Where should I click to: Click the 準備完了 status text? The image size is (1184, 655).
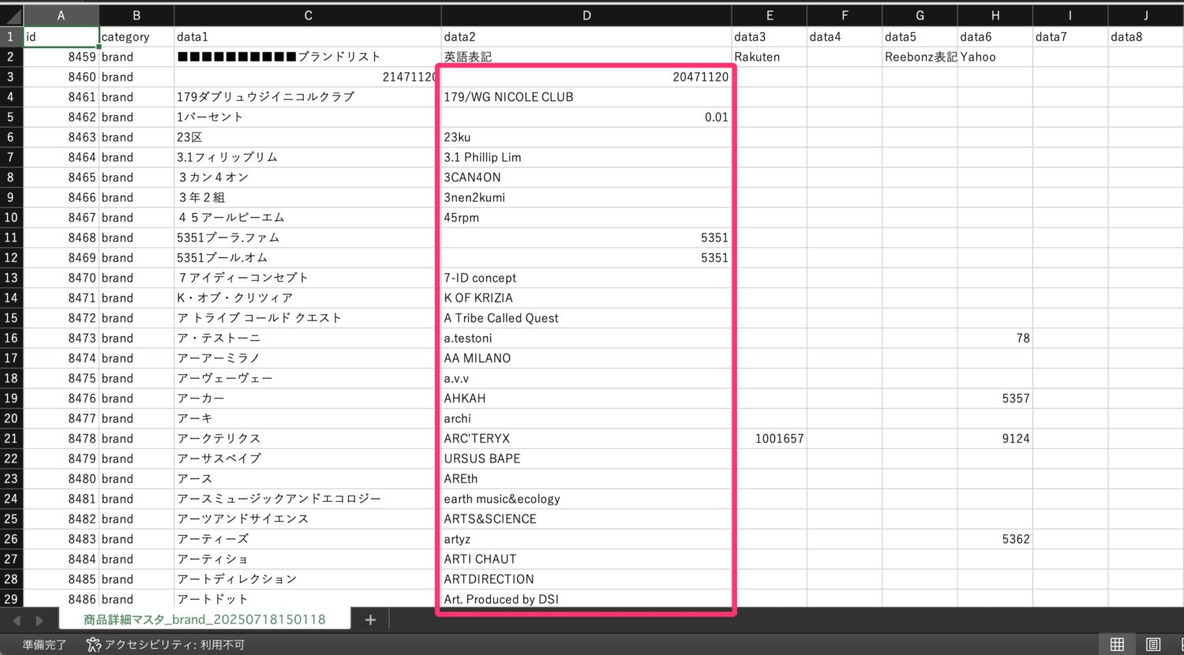(44, 645)
